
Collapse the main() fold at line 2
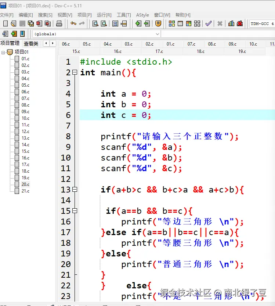[x=75, y=72]
